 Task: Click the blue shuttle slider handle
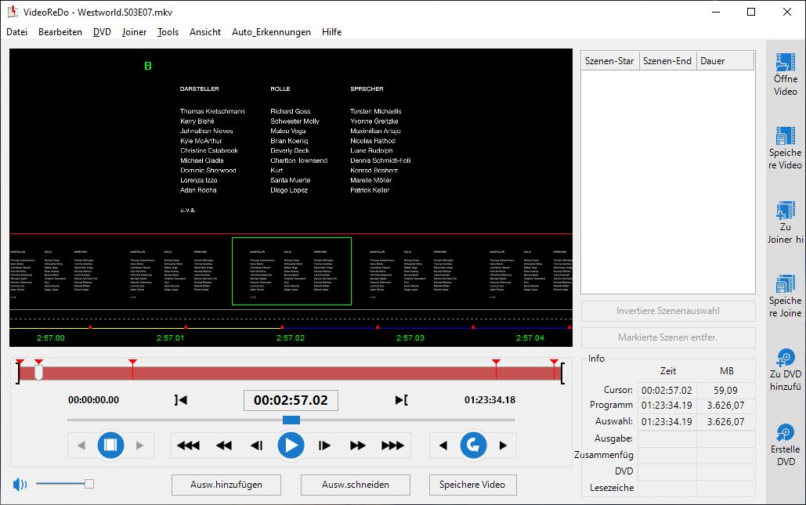point(291,420)
